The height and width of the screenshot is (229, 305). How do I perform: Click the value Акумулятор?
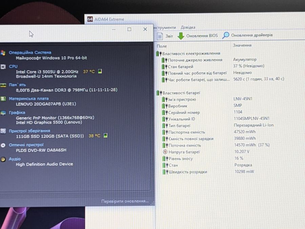(245, 60)
